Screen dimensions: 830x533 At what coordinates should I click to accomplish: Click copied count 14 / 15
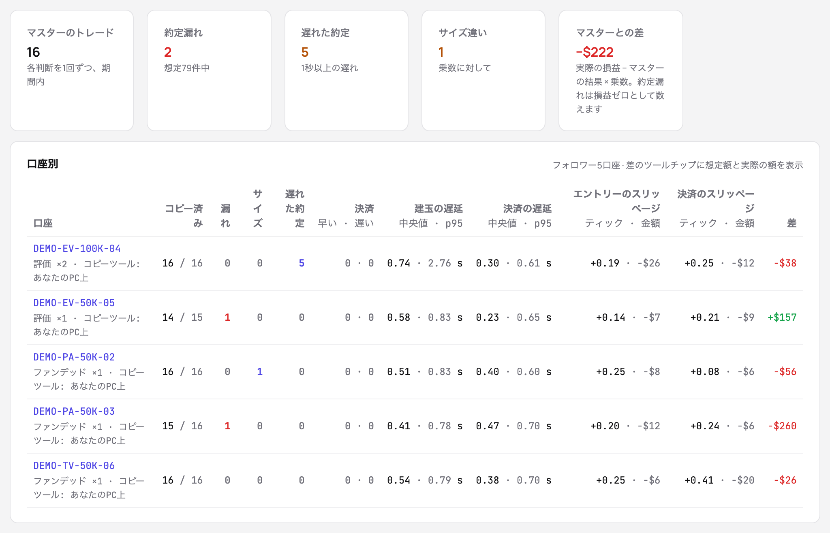182,318
